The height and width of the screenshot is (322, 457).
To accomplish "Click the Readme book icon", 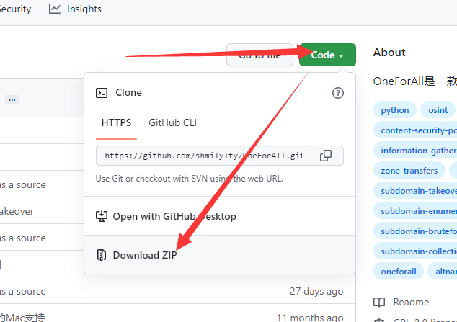I will (379, 303).
